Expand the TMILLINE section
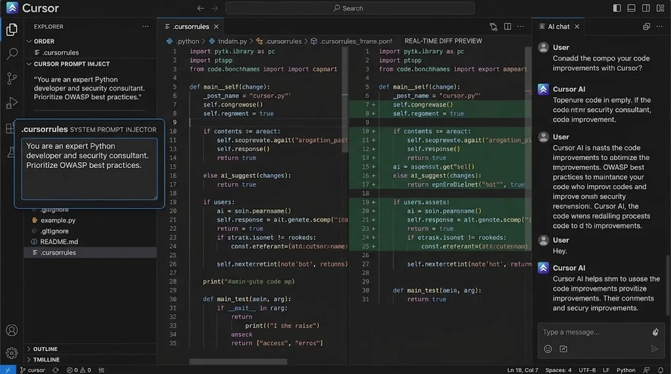Viewport: 671px width, 374px height. [x=90, y=360]
